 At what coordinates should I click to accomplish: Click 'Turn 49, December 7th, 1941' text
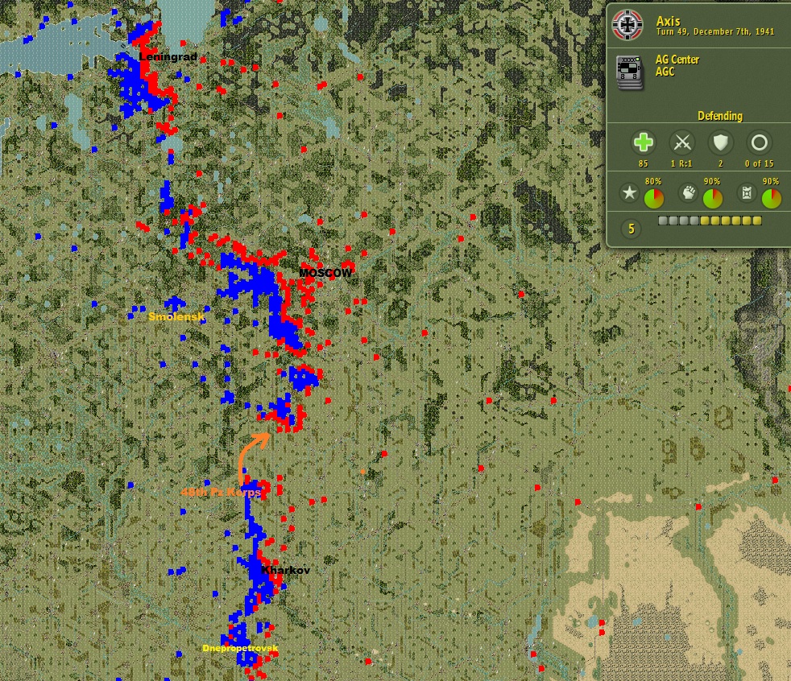coord(714,31)
